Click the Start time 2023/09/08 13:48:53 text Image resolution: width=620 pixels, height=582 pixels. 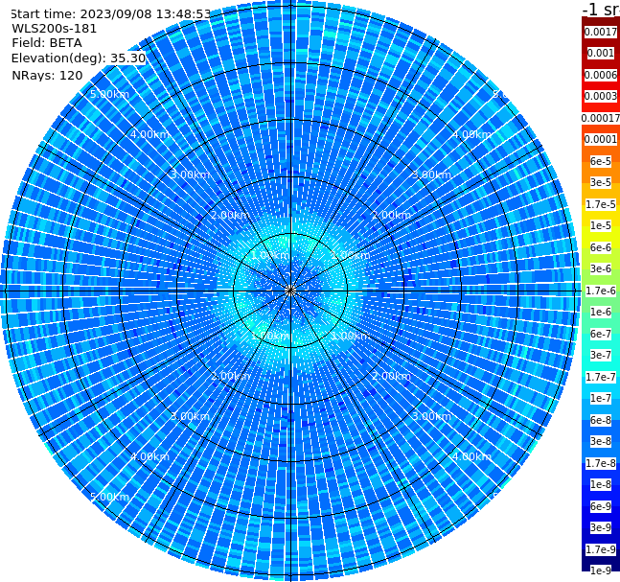click(110, 13)
